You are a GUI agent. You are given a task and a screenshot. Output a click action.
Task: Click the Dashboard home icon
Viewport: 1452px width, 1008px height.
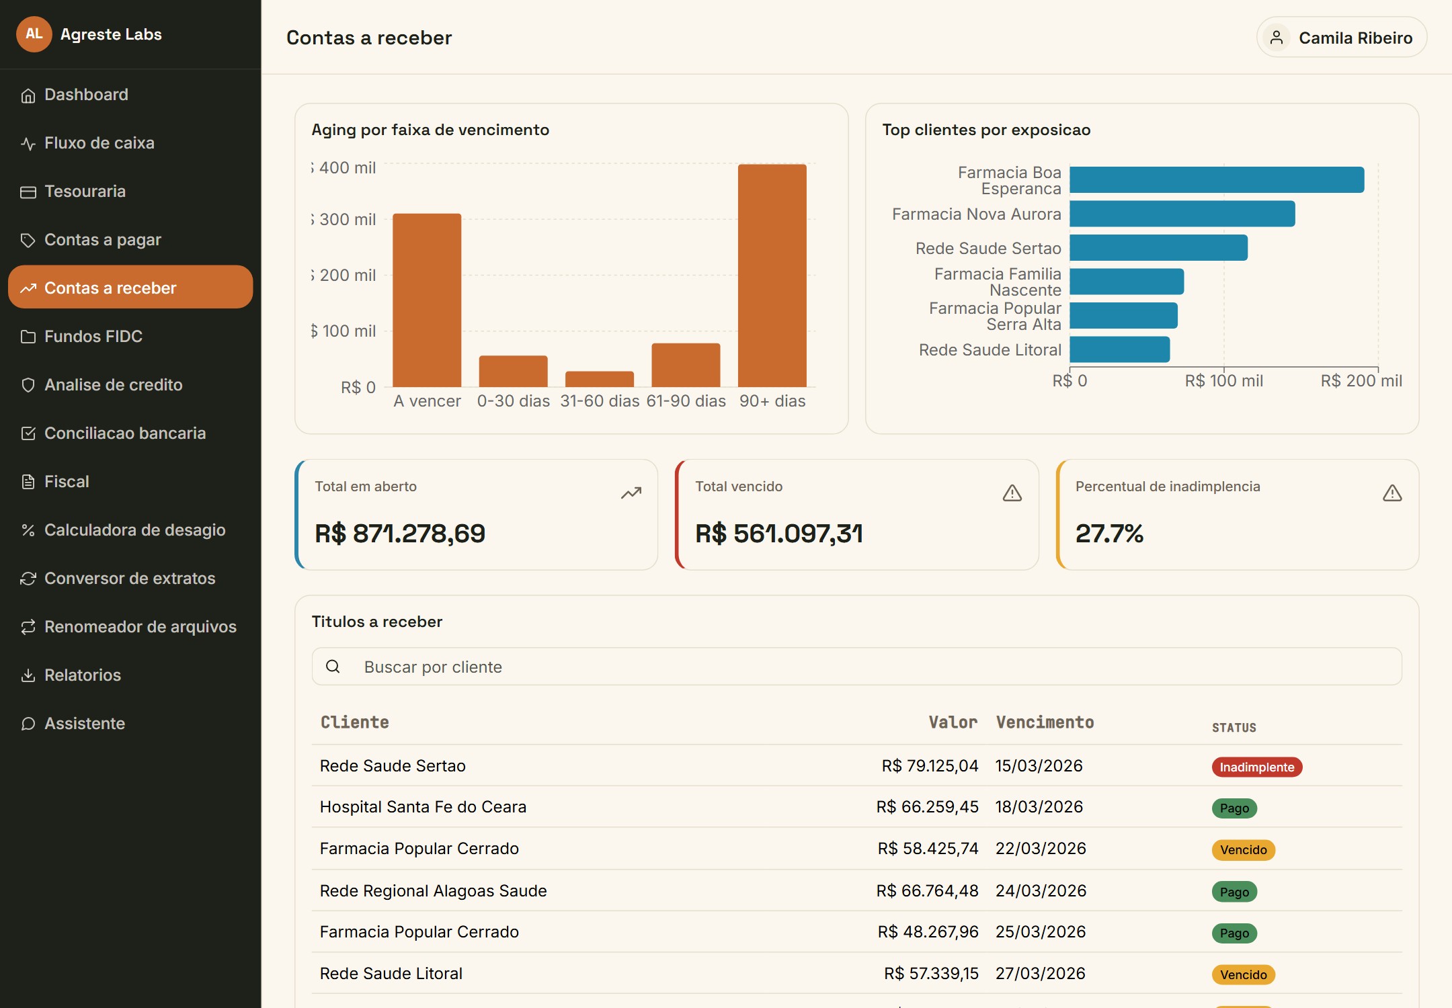click(x=28, y=95)
